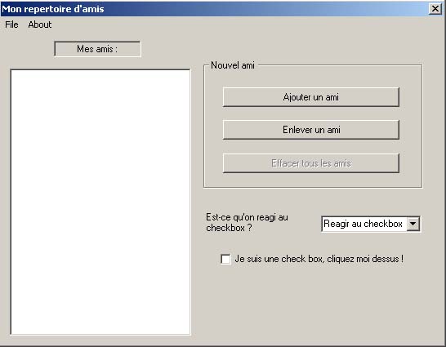Click the greyed-out Effacer tous les amis button
446x347 pixels.
click(311, 163)
